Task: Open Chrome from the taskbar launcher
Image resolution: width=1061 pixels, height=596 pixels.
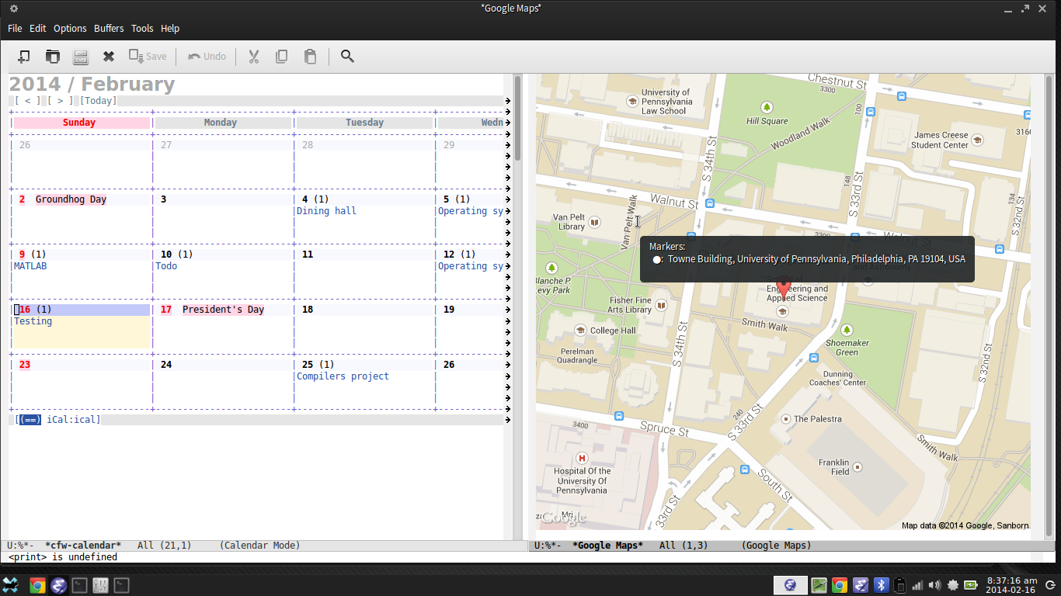Action: click(37, 585)
